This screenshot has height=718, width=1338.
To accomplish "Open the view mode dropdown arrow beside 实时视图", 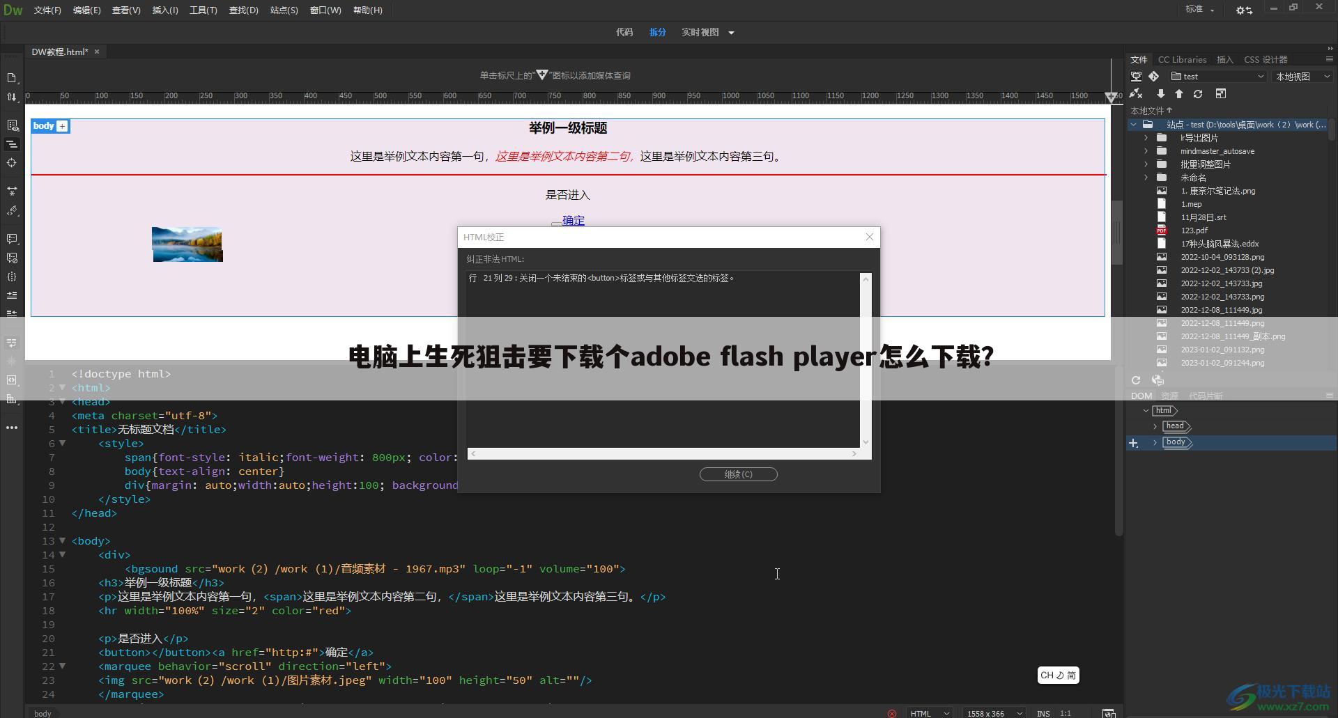I will point(731,33).
